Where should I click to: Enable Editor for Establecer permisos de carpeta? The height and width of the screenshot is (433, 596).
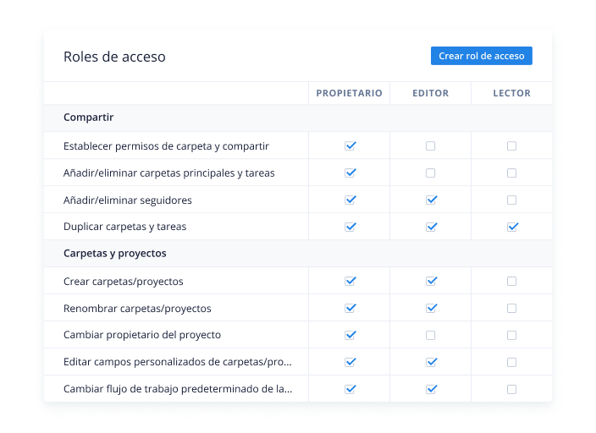430,145
